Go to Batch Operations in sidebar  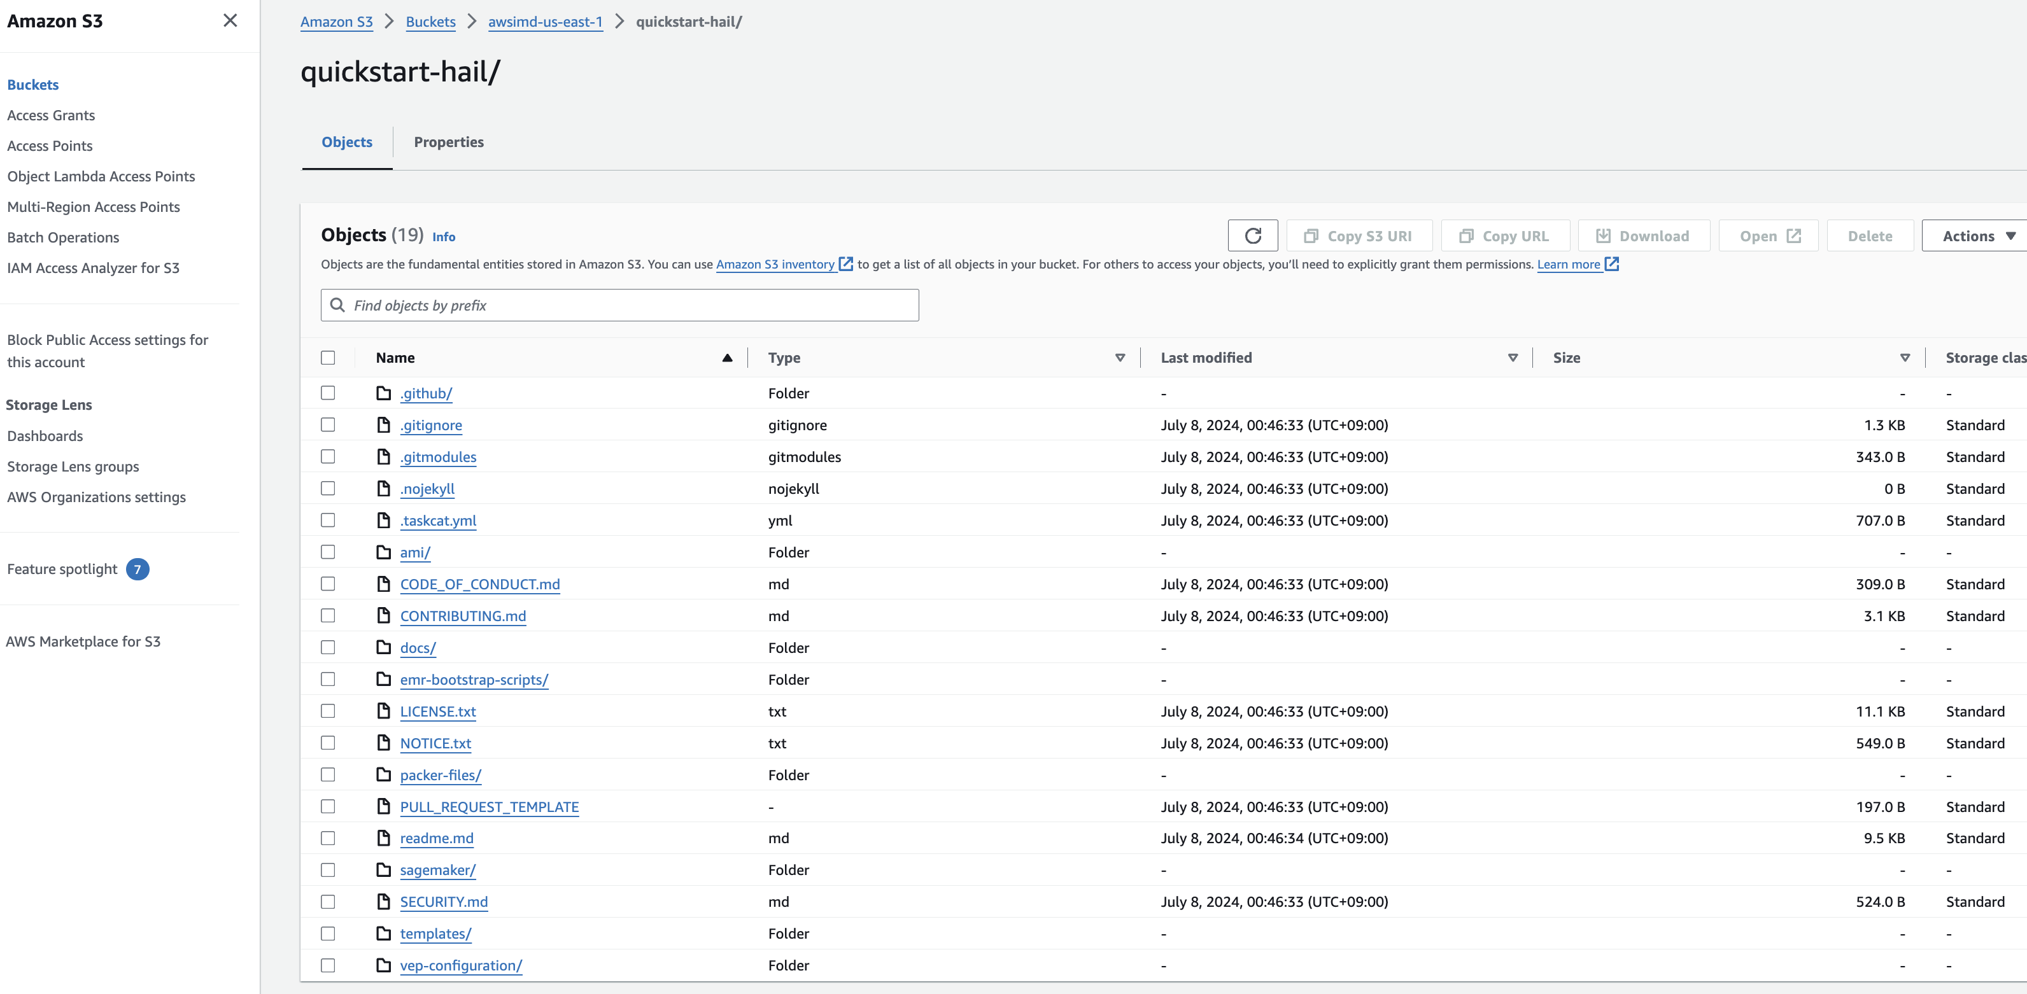click(63, 237)
